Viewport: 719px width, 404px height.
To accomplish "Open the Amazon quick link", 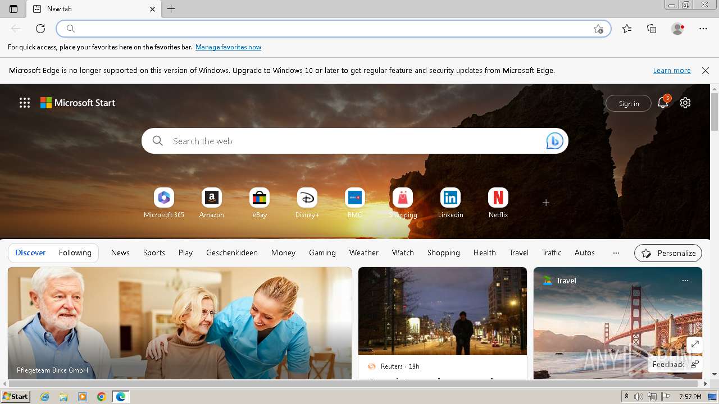I will click(212, 203).
